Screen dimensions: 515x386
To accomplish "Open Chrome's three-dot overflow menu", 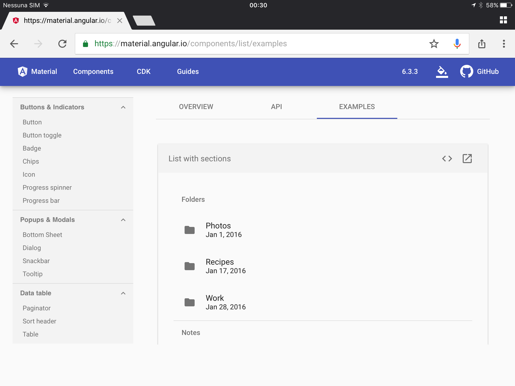I will pos(503,43).
